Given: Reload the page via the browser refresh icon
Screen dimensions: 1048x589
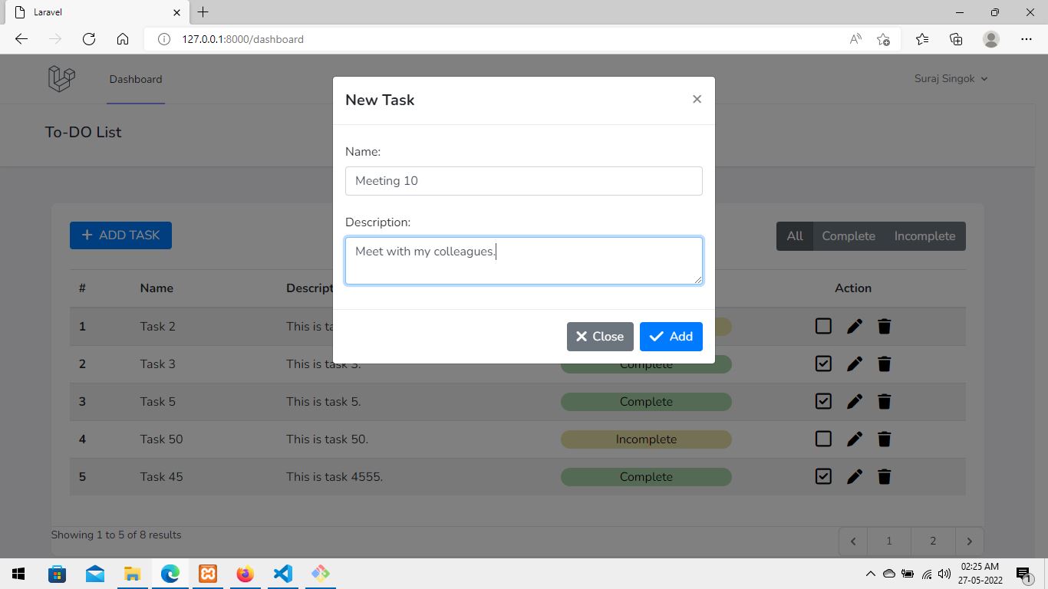Looking at the screenshot, I should coord(88,38).
